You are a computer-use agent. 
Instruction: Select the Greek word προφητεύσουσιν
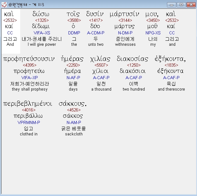pos(29,59)
